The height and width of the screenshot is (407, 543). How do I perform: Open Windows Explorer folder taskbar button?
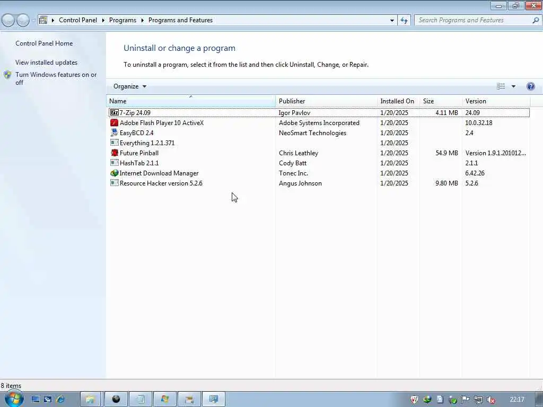click(x=90, y=400)
